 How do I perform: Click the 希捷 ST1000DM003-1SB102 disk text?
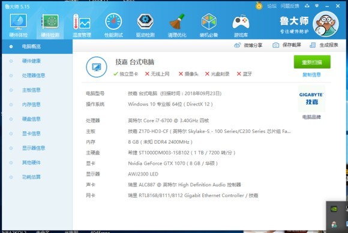pyautogui.click(x=182, y=153)
